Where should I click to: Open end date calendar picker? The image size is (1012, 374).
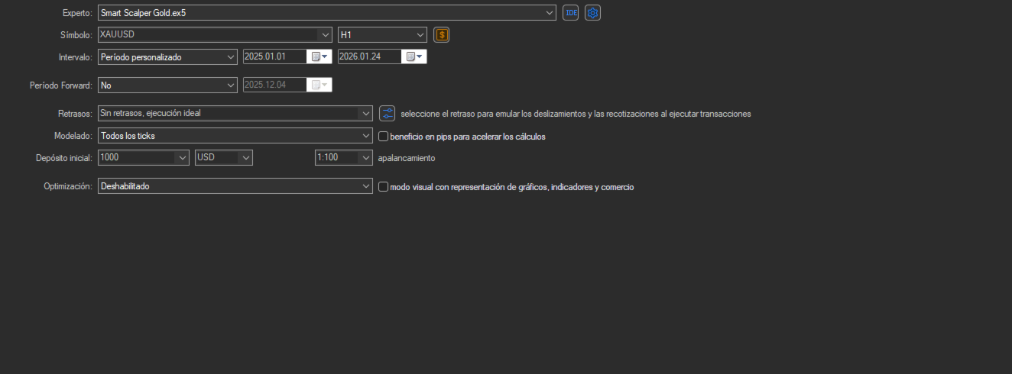(x=414, y=56)
